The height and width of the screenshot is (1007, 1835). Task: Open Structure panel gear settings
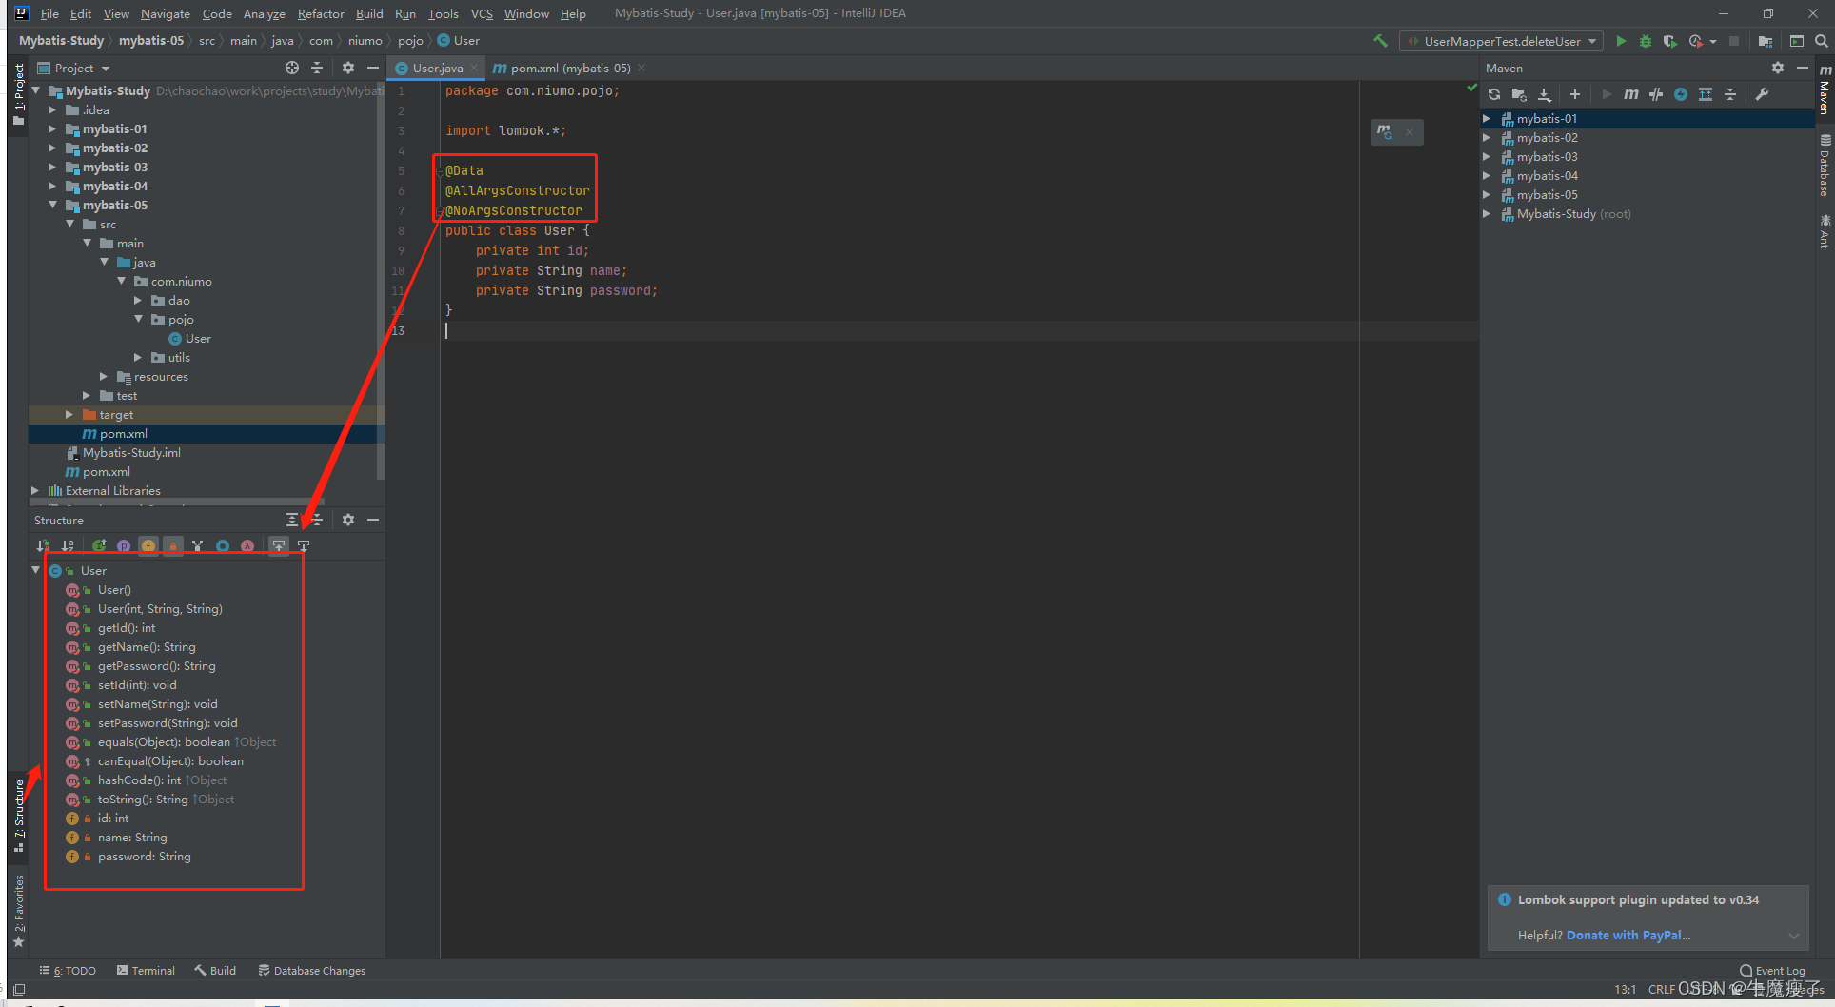coord(348,520)
